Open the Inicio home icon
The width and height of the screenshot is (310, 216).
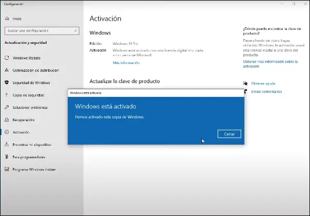tap(7, 19)
